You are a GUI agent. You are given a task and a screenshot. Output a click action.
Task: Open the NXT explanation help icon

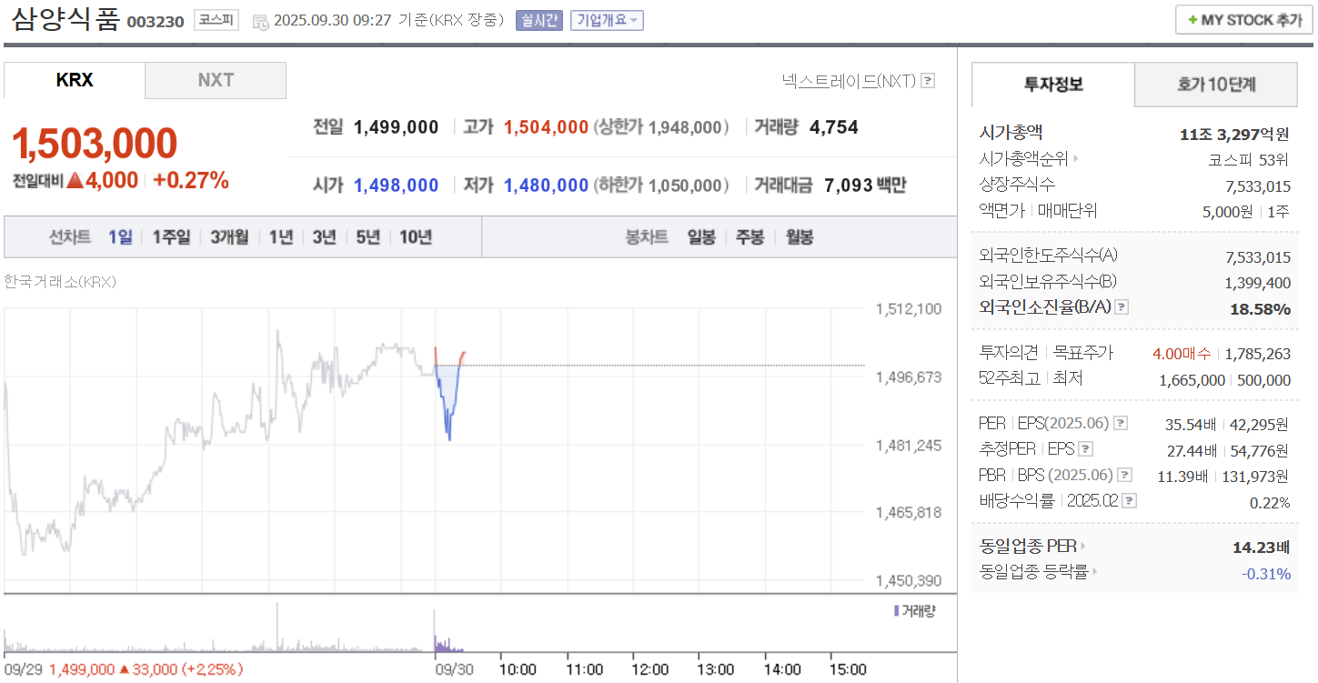click(927, 80)
